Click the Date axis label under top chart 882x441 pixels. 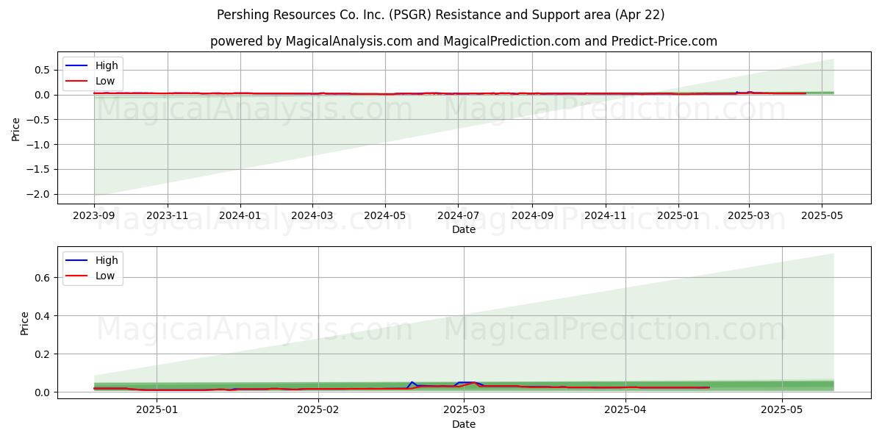(x=464, y=230)
